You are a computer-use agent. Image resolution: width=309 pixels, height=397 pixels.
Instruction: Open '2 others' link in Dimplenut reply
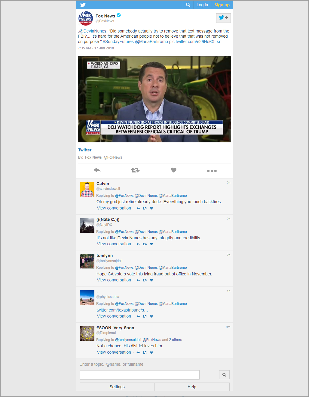pos(176,340)
